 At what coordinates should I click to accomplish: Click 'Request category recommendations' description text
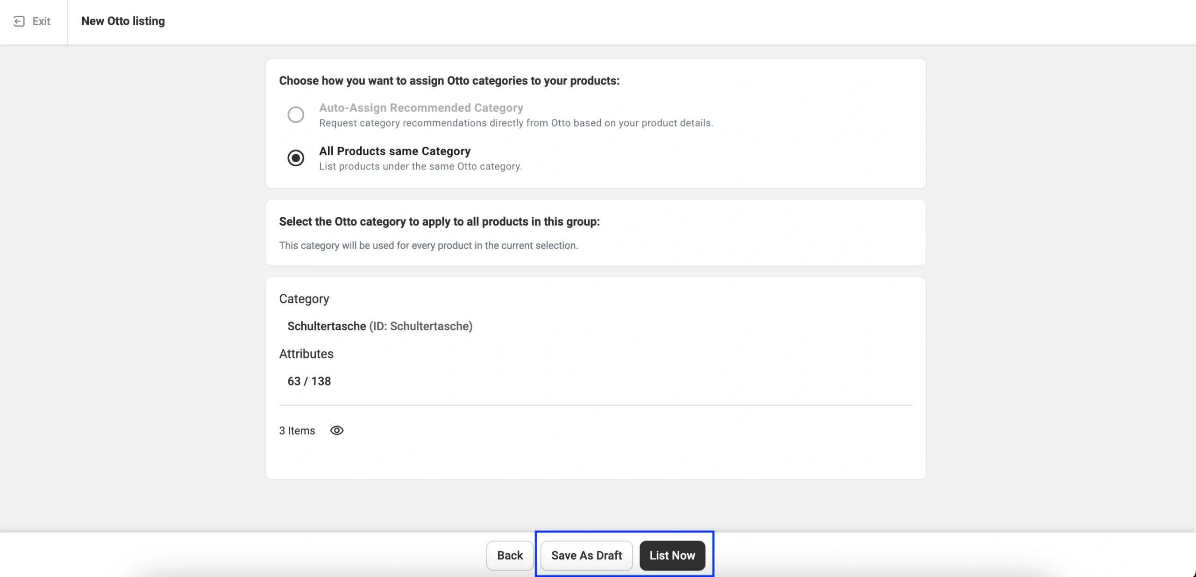tap(516, 123)
